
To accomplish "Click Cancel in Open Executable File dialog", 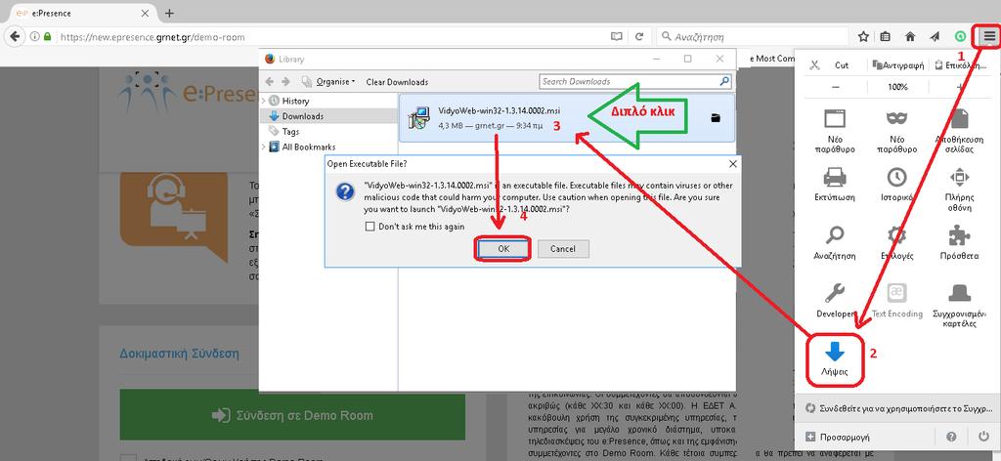I will coord(562,249).
